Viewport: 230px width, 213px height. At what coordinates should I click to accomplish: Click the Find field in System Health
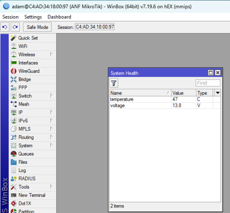click(208, 83)
